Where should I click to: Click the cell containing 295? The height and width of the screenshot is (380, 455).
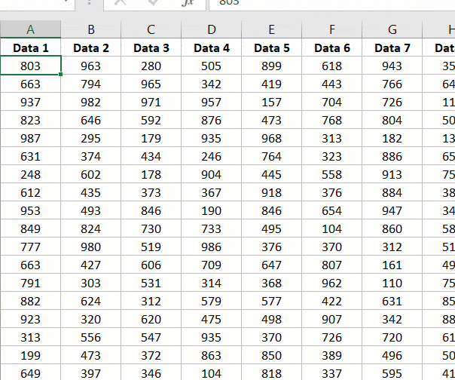click(91, 138)
